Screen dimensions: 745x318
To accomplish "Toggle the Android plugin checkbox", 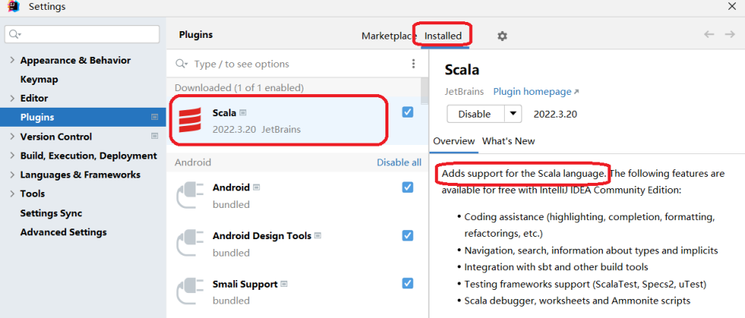I will pyautogui.click(x=407, y=187).
